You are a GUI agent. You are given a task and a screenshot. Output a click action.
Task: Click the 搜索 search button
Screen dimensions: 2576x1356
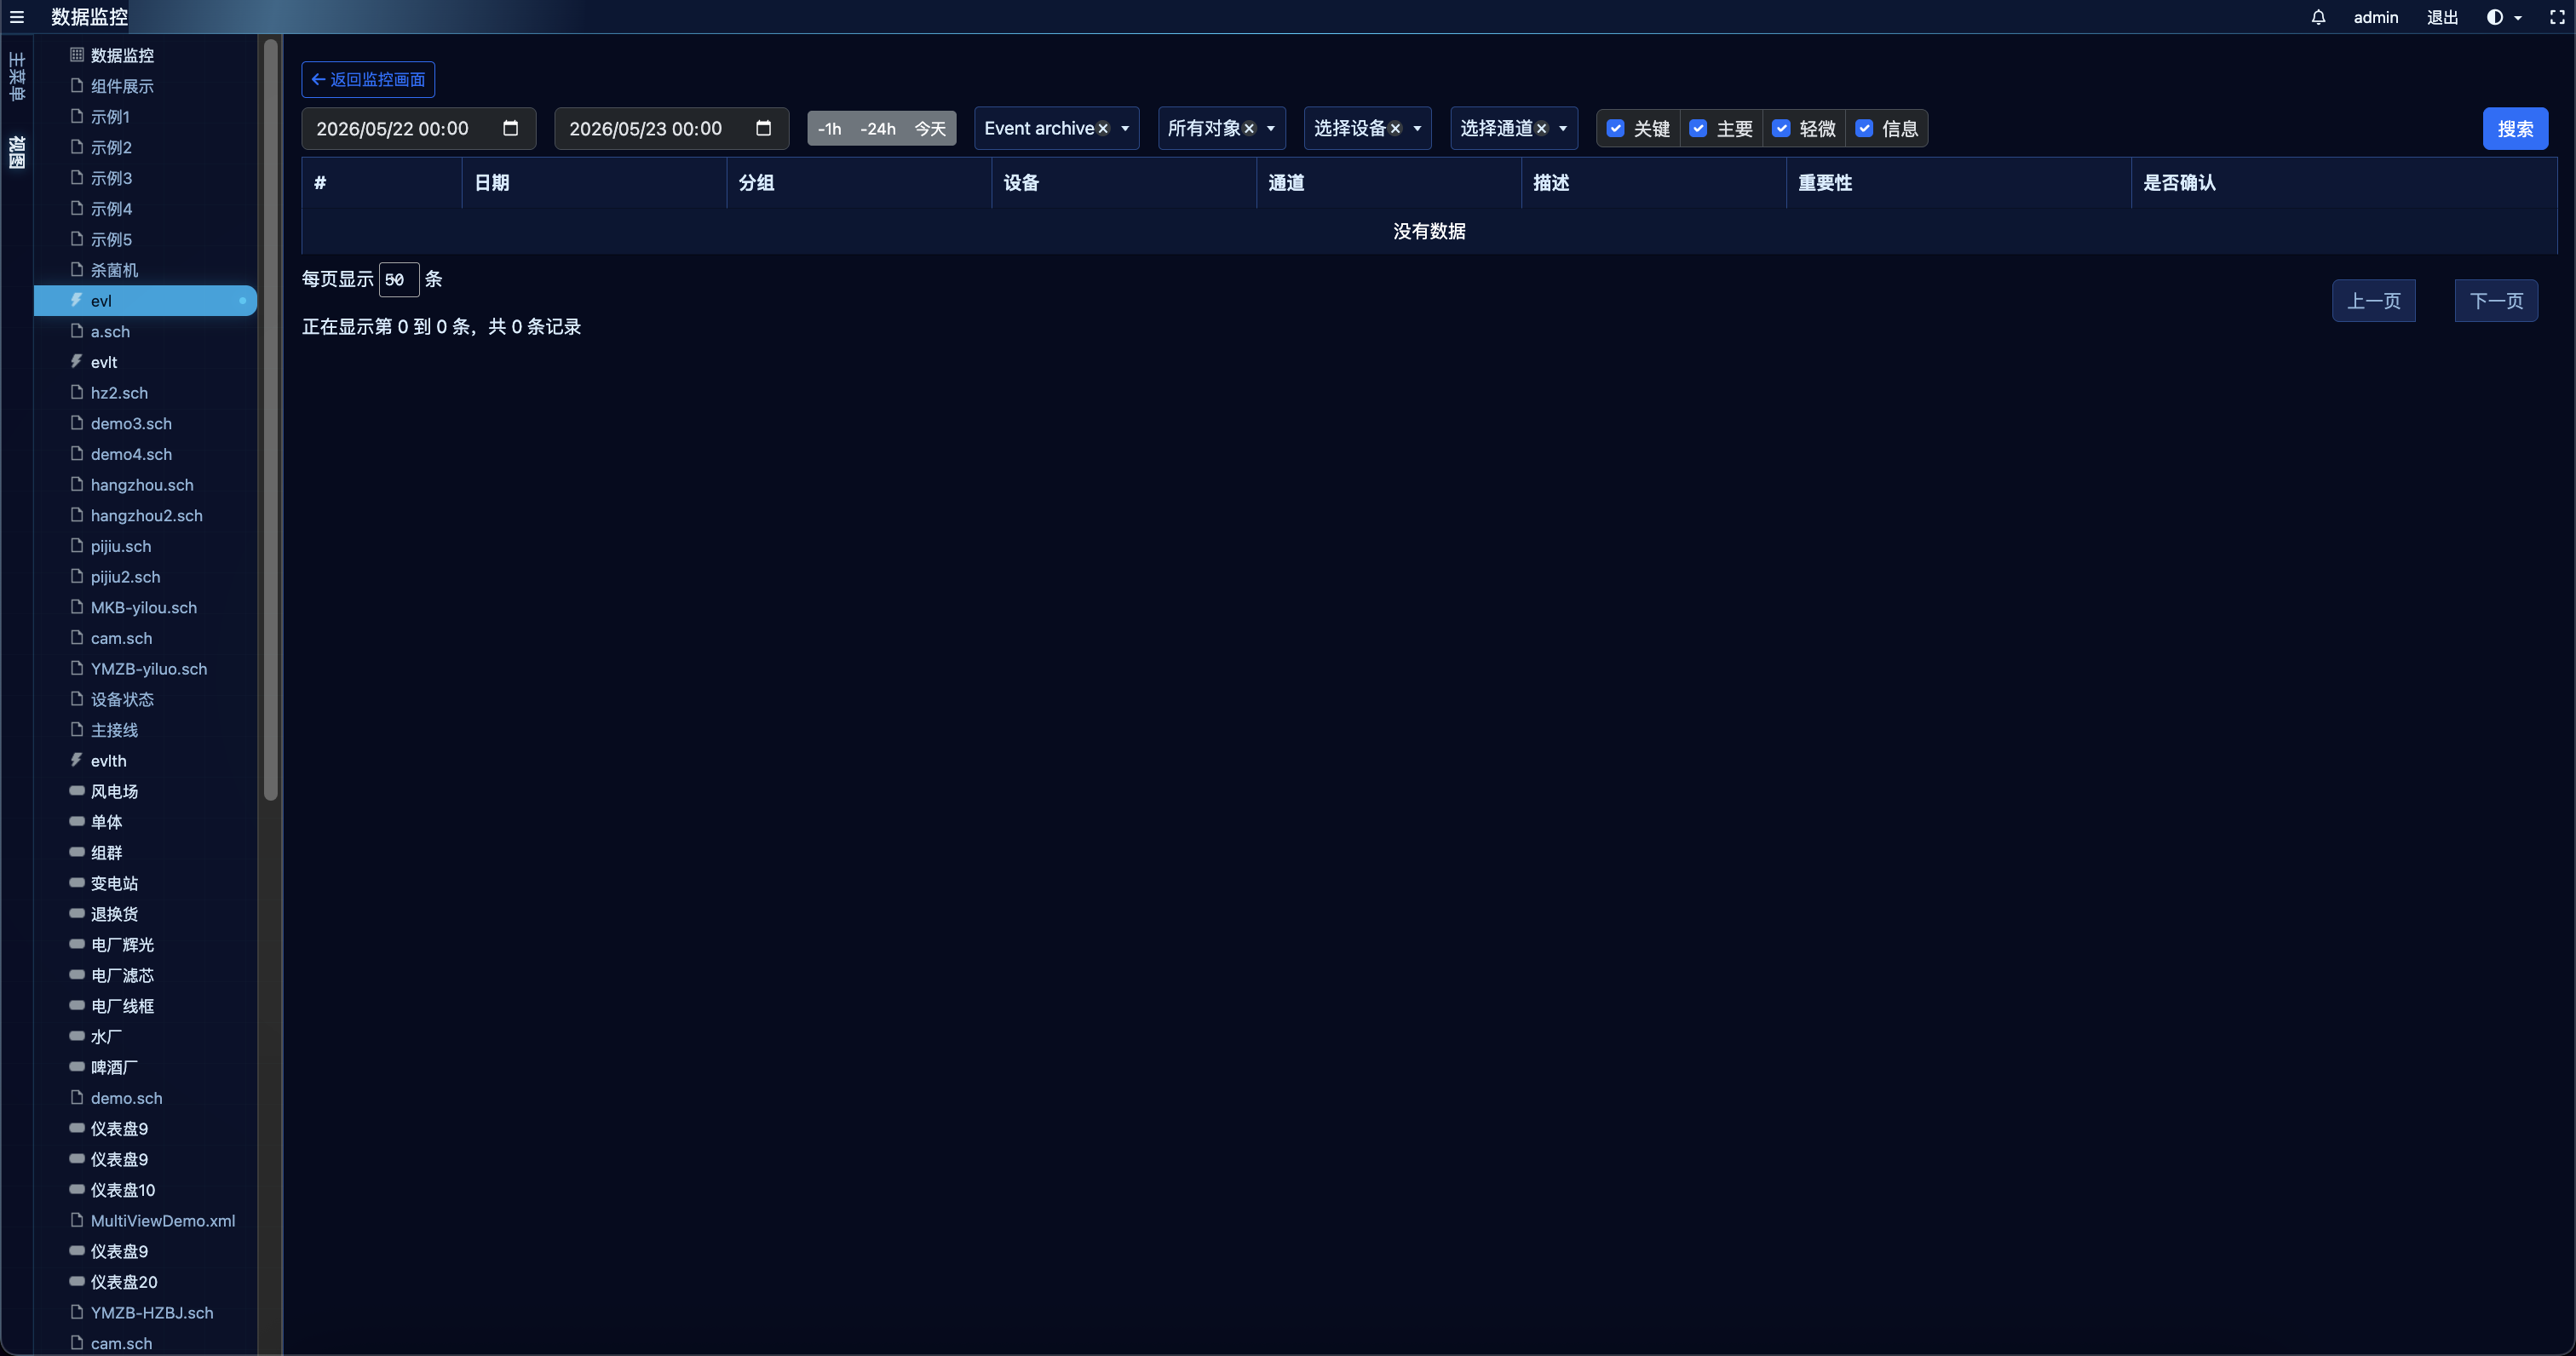[x=2515, y=129]
